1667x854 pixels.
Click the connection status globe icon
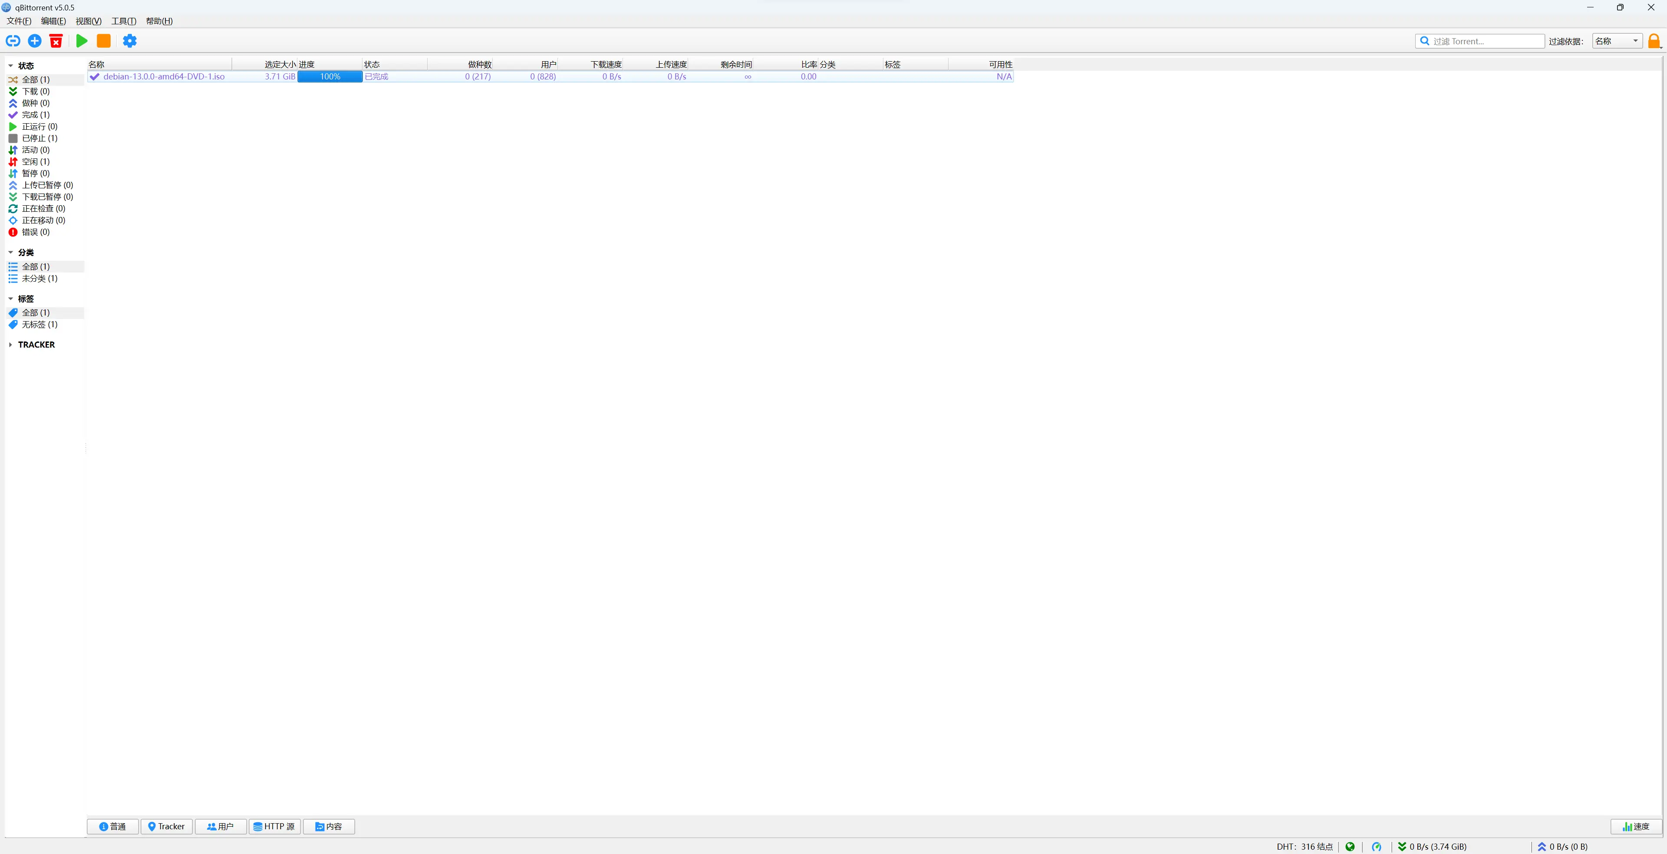click(x=1350, y=846)
